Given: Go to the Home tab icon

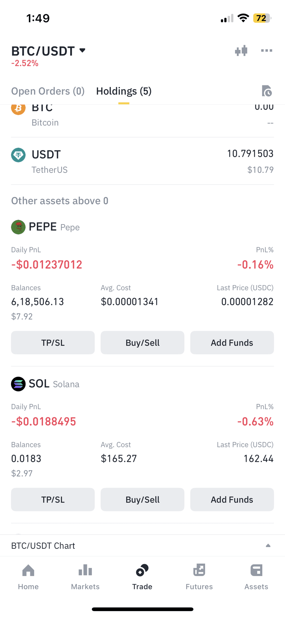Looking at the screenshot, I should 28,571.
